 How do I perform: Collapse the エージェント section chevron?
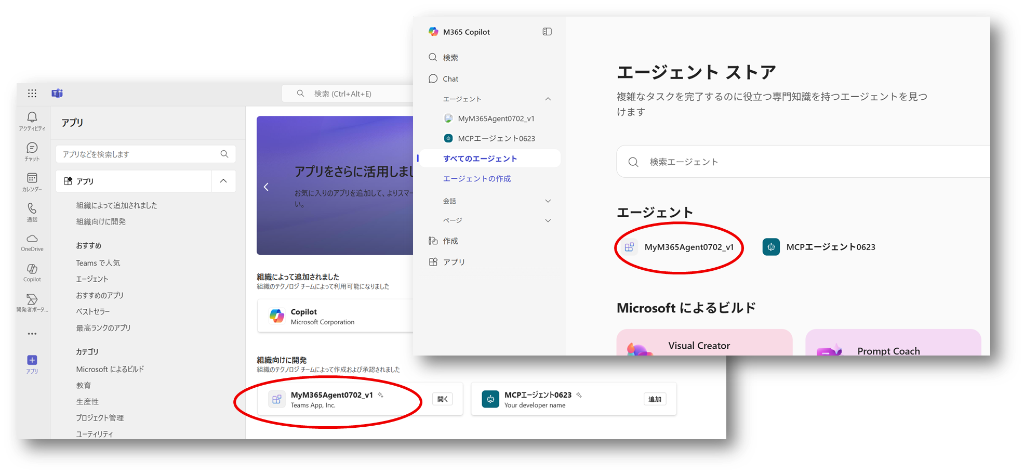[548, 99]
